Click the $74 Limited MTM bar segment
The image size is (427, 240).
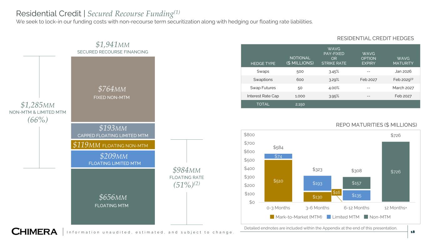pyautogui.click(x=278, y=156)
